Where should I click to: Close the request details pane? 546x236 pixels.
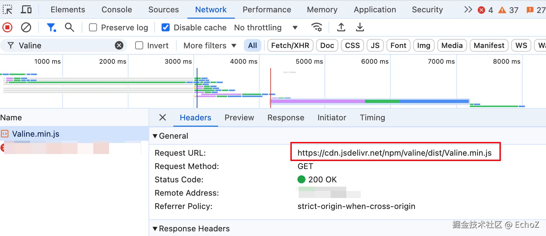tap(163, 117)
